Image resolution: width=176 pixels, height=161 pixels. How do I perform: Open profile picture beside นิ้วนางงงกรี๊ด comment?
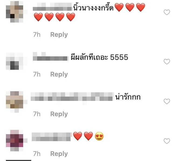[x=16, y=12]
